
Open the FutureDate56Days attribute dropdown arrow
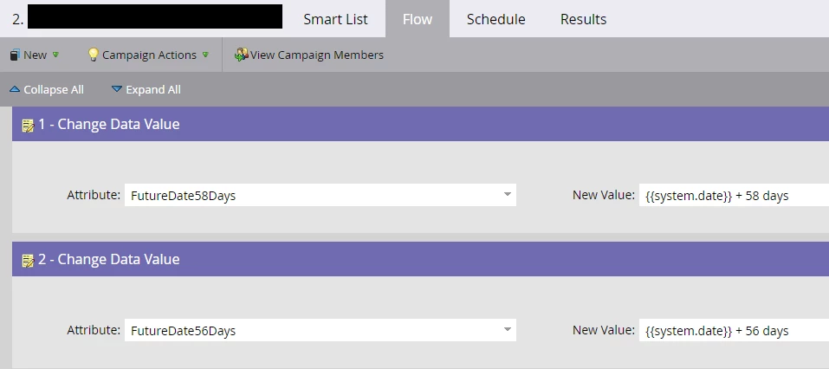coord(507,330)
